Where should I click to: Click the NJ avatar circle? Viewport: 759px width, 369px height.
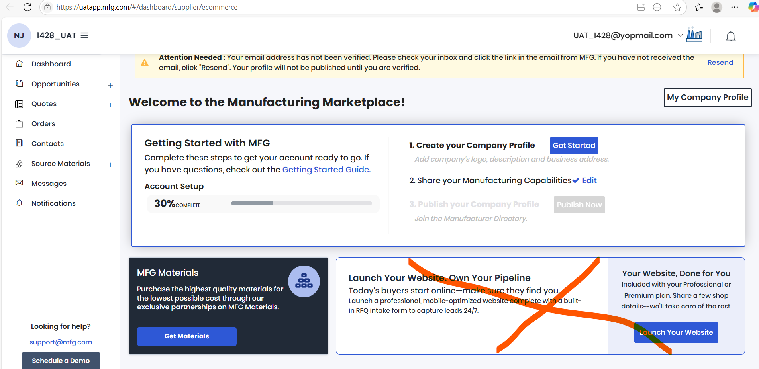point(19,35)
